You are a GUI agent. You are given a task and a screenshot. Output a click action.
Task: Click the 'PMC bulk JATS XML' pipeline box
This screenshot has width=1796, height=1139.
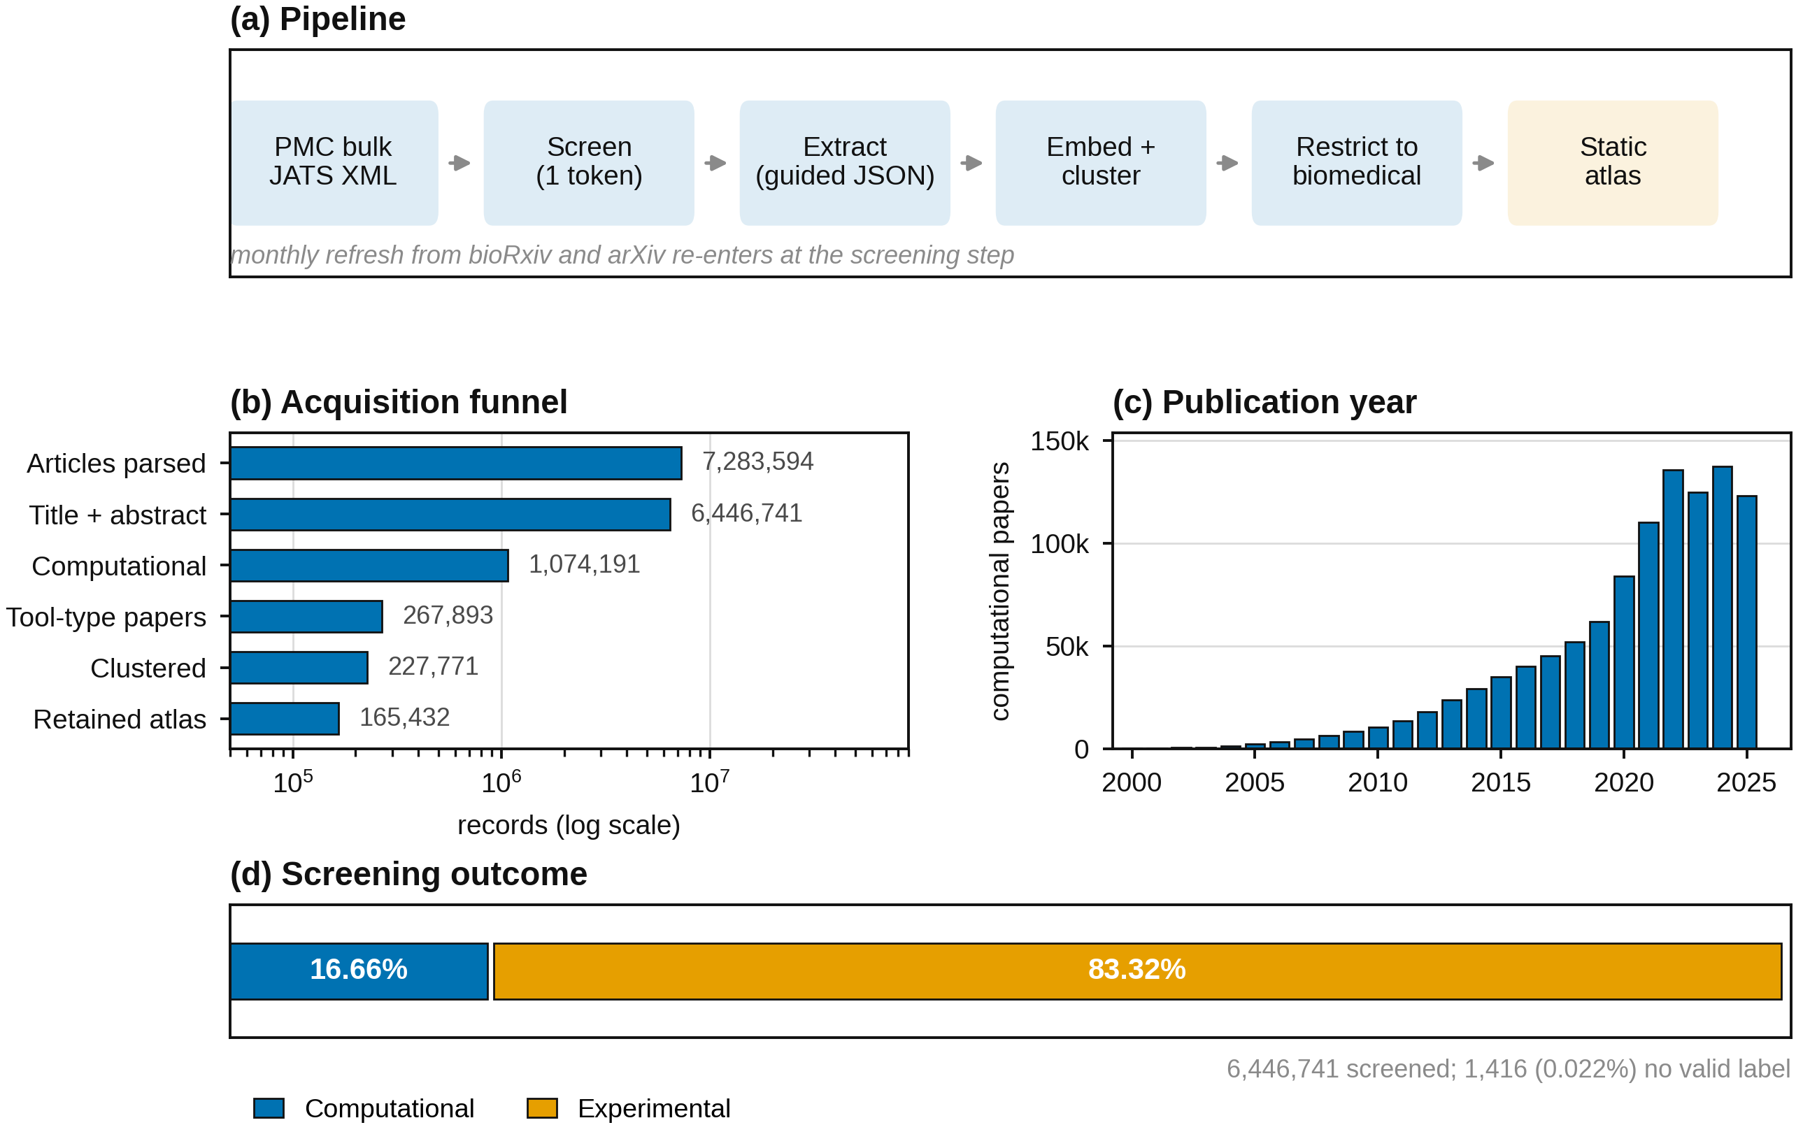[x=334, y=162]
